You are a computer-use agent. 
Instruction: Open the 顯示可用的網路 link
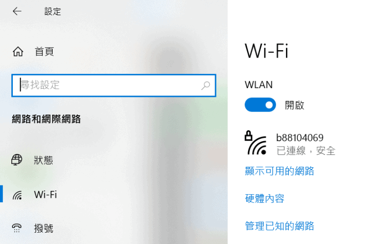(280, 171)
